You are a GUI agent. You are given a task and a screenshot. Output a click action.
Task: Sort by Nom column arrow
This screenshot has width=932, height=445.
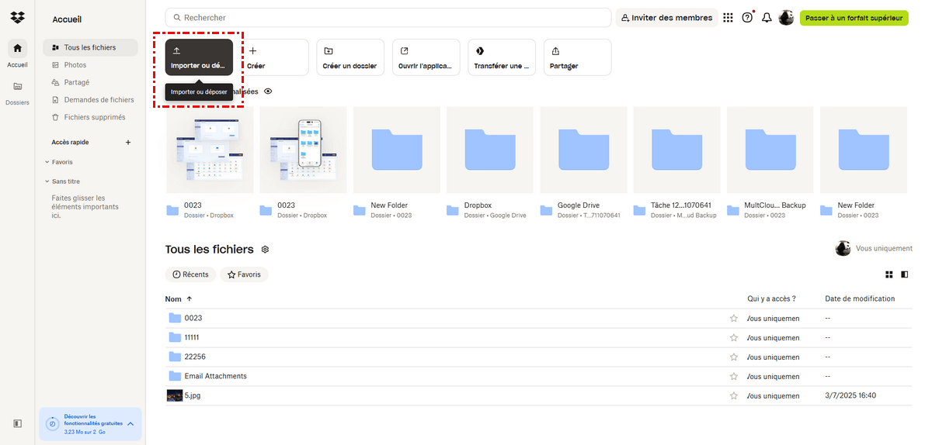pyautogui.click(x=190, y=298)
